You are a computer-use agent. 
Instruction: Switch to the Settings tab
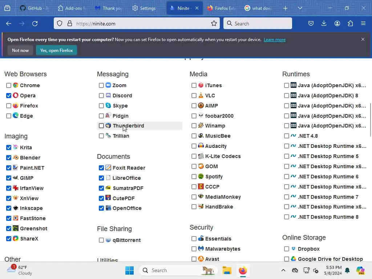pyautogui.click(x=145, y=8)
